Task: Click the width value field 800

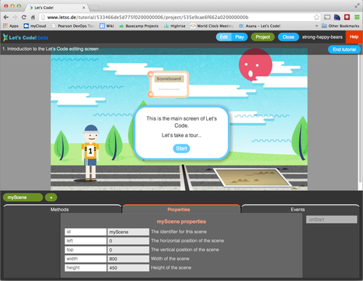Action: tap(128, 258)
